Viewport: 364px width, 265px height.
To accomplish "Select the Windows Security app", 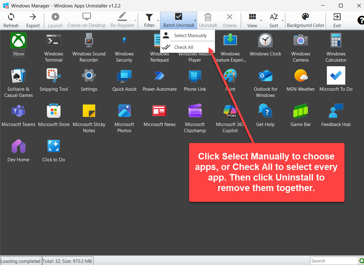I will pyautogui.click(x=124, y=48).
